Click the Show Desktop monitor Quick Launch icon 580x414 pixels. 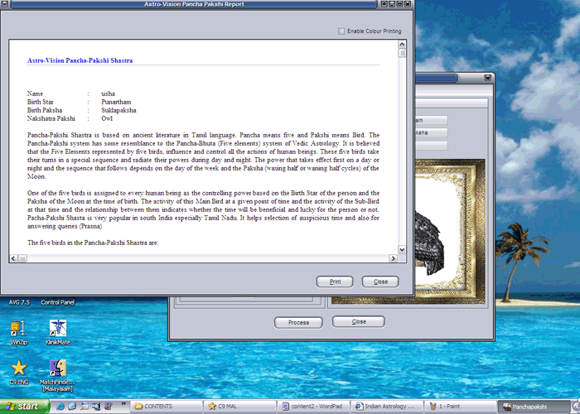tap(96, 407)
